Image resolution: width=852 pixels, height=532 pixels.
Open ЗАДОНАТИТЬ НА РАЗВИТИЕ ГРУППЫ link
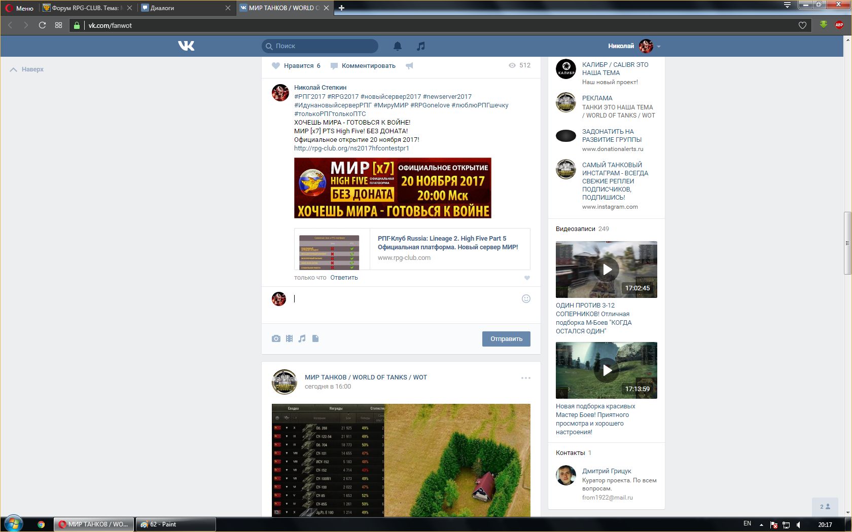[612, 135]
